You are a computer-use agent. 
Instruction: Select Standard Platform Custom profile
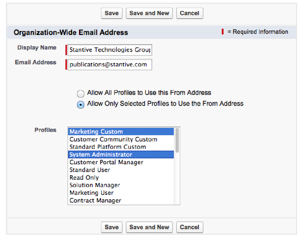click(x=121, y=147)
